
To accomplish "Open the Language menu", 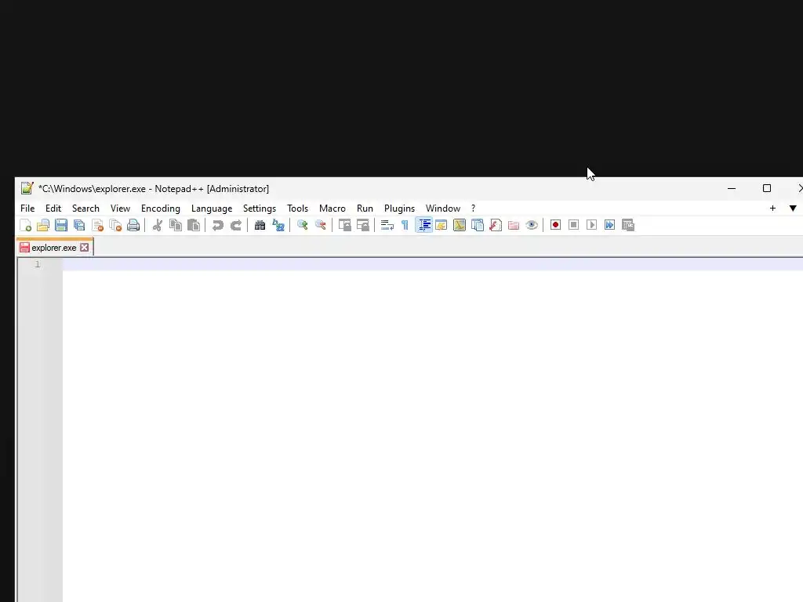I will (212, 209).
